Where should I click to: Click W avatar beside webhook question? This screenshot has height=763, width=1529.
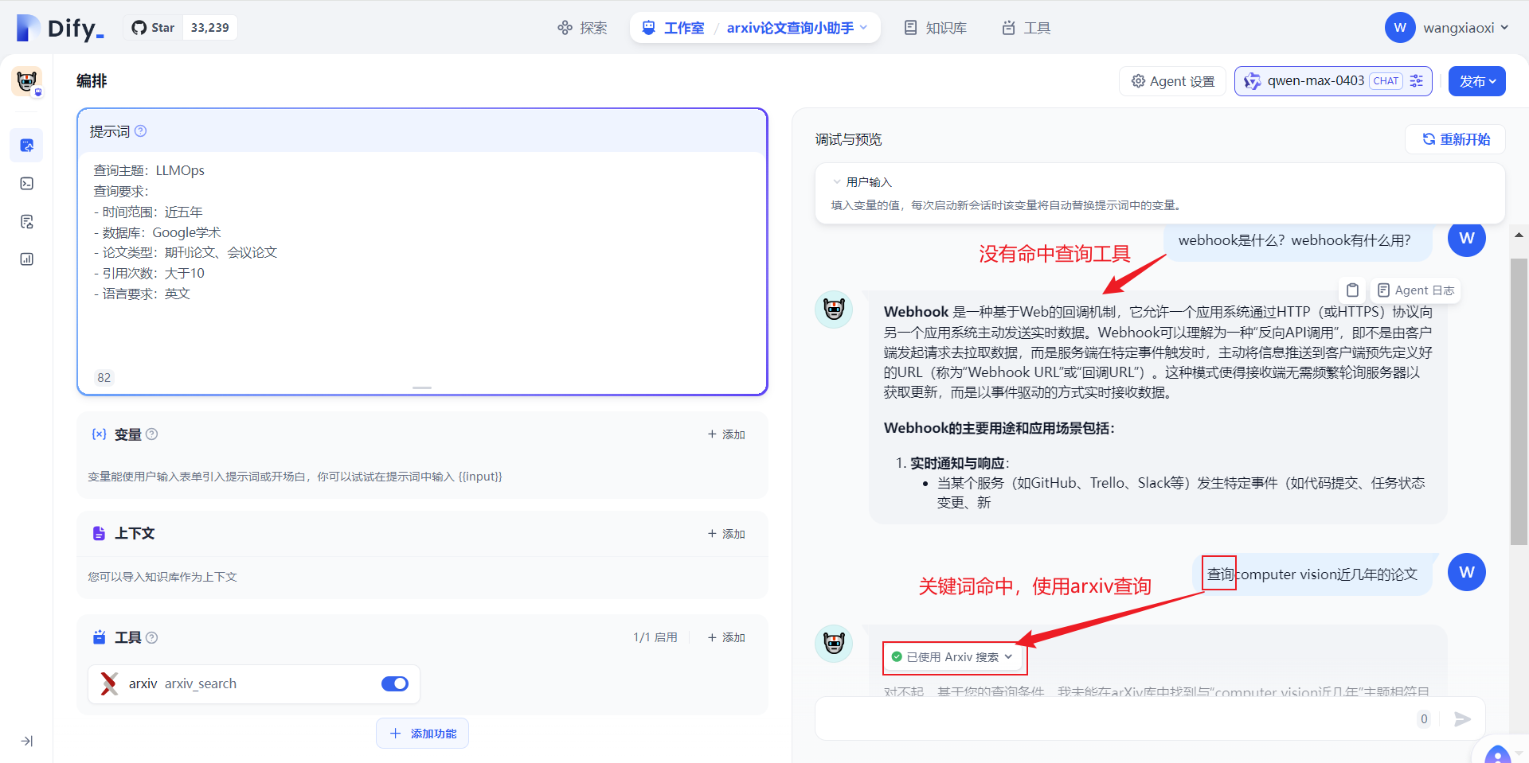[1467, 238]
